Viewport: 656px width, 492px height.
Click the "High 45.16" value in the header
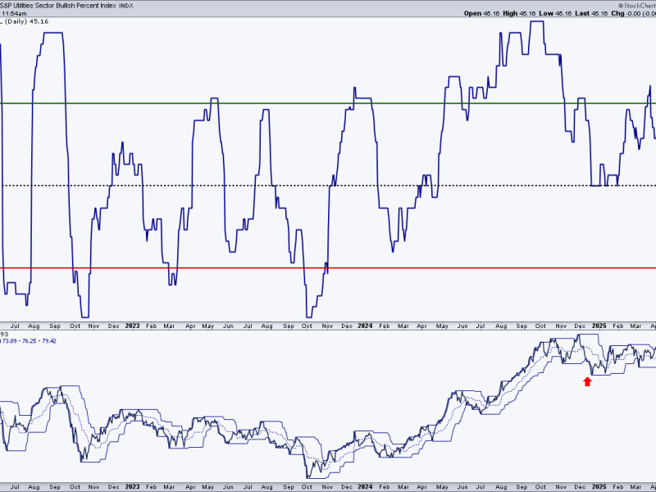click(519, 13)
